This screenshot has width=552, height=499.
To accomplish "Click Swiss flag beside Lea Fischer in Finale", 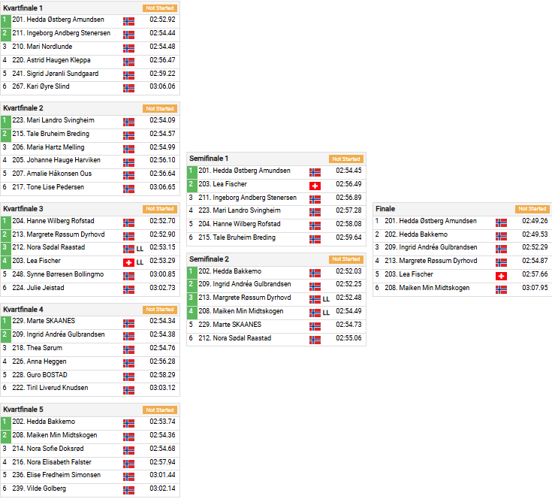I will click(501, 275).
